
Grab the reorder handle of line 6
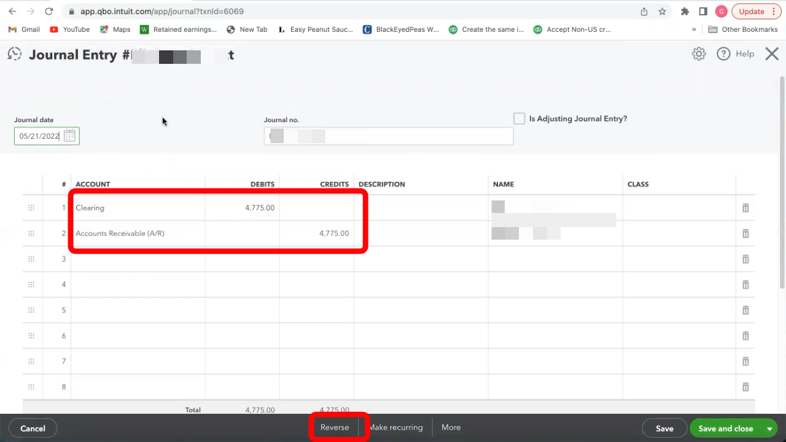[31, 336]
